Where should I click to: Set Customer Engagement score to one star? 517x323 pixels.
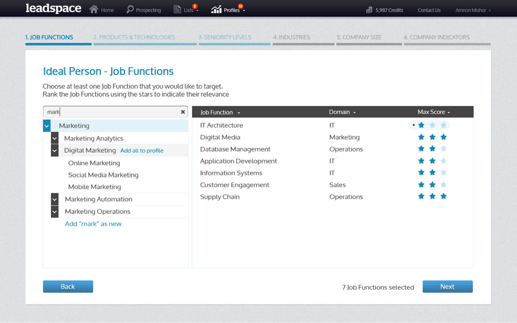click(422, 185)
